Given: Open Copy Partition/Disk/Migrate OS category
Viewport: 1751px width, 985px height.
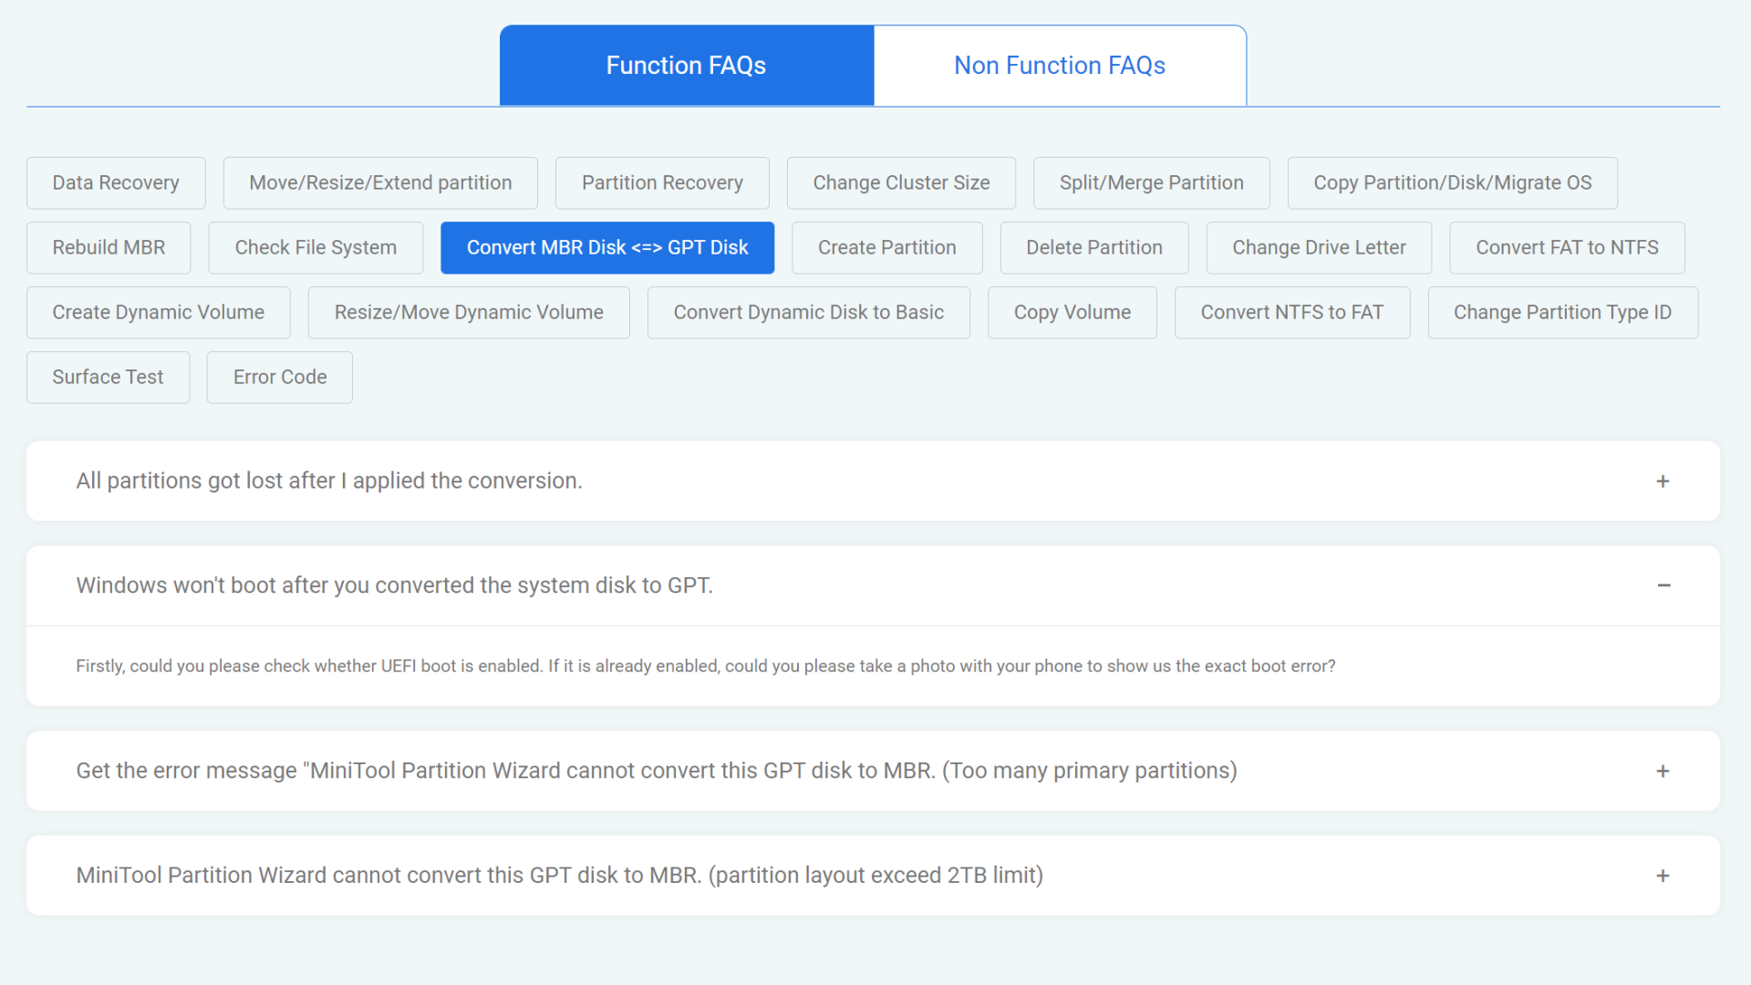Looking at the screenshot, I should pyautogui.click(x=1452, y=183).
